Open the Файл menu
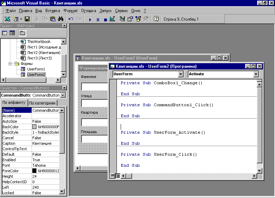275x198 pixels. click(11, 11)
